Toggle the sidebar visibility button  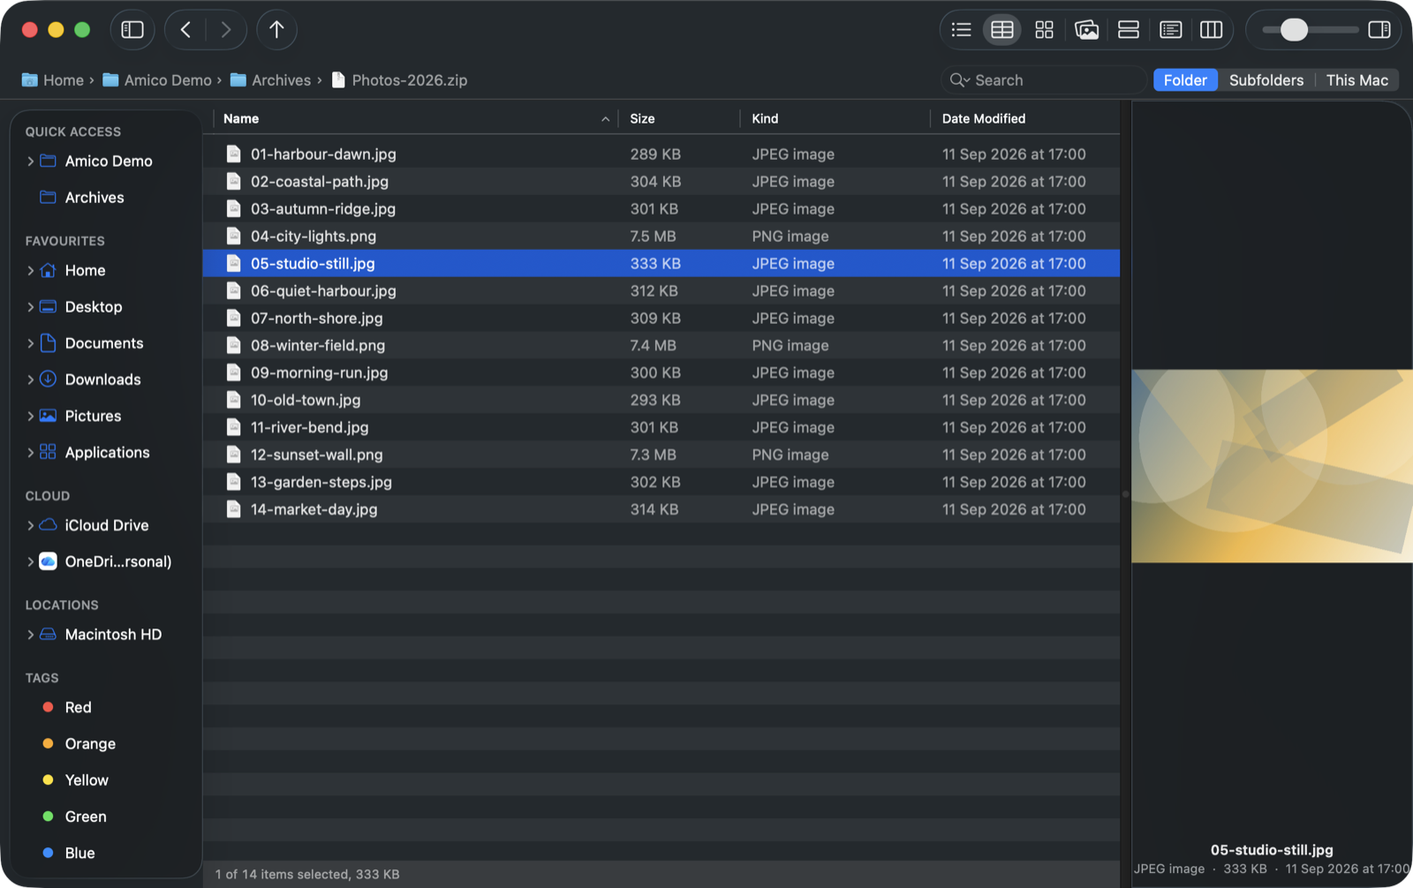click(132, 30)
